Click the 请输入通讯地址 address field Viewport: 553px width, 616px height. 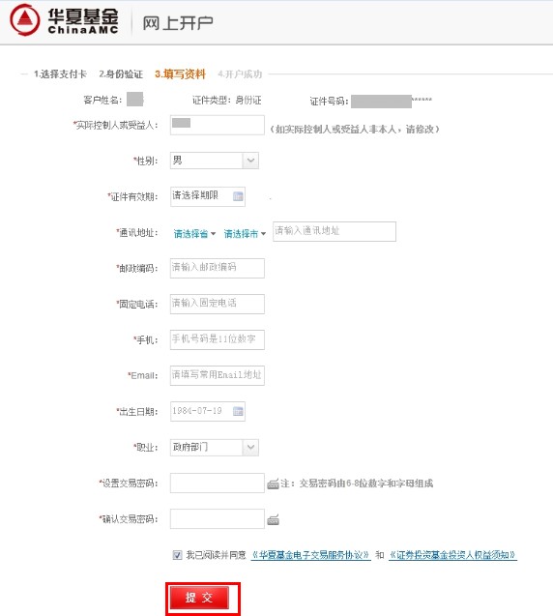(x=335, y=231)
